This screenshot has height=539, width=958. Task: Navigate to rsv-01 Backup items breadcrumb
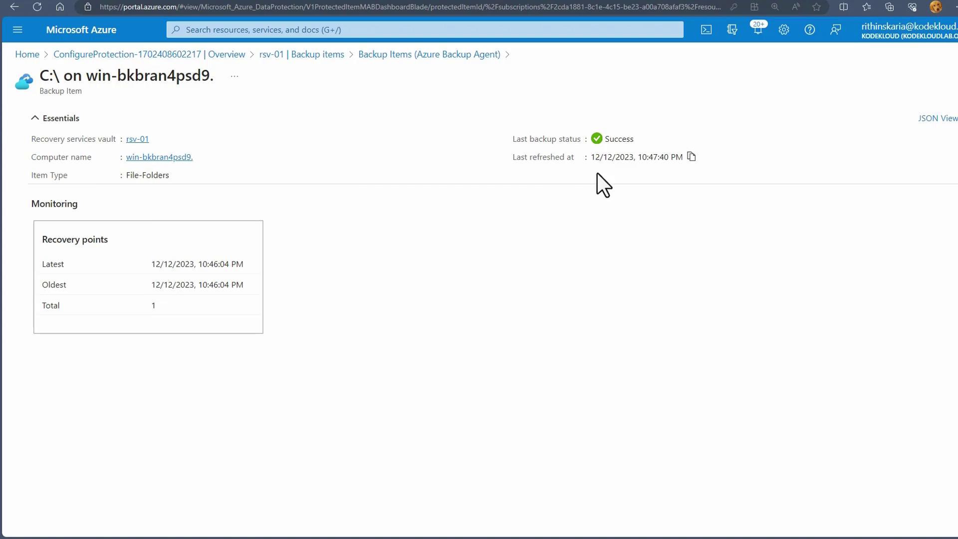click(x=301, y=54)
